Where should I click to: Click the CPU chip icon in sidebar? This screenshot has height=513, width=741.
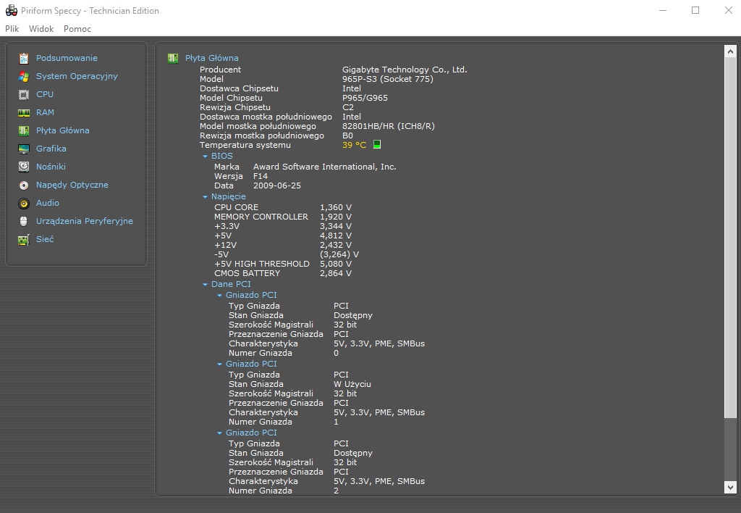(x=24, y=94)
